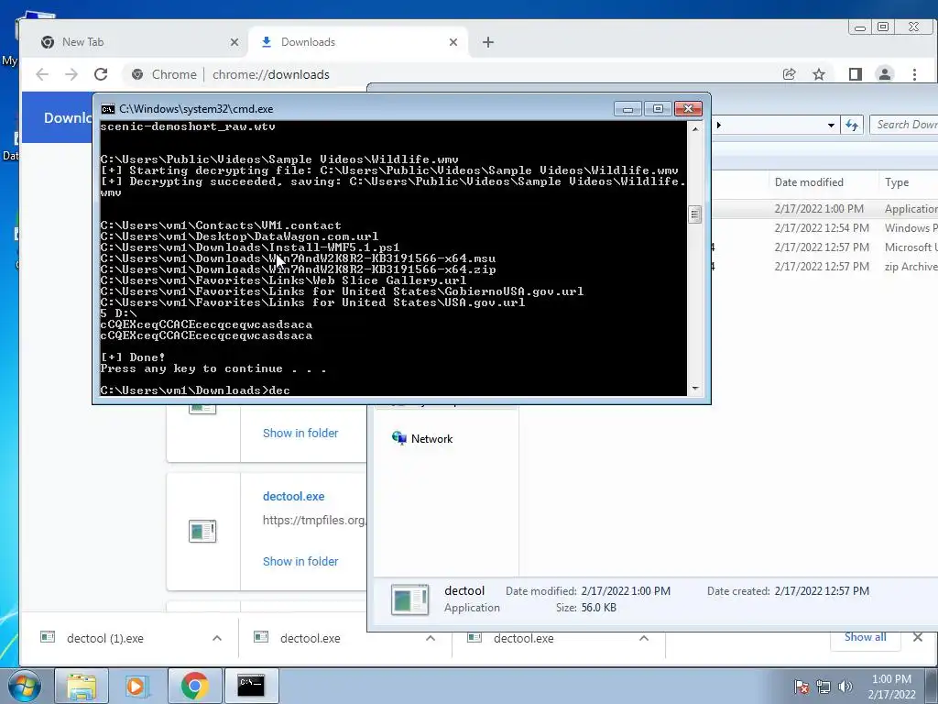Open dectool (1).exe from download shelf
The image size is (938, 704).
[105, 638]
